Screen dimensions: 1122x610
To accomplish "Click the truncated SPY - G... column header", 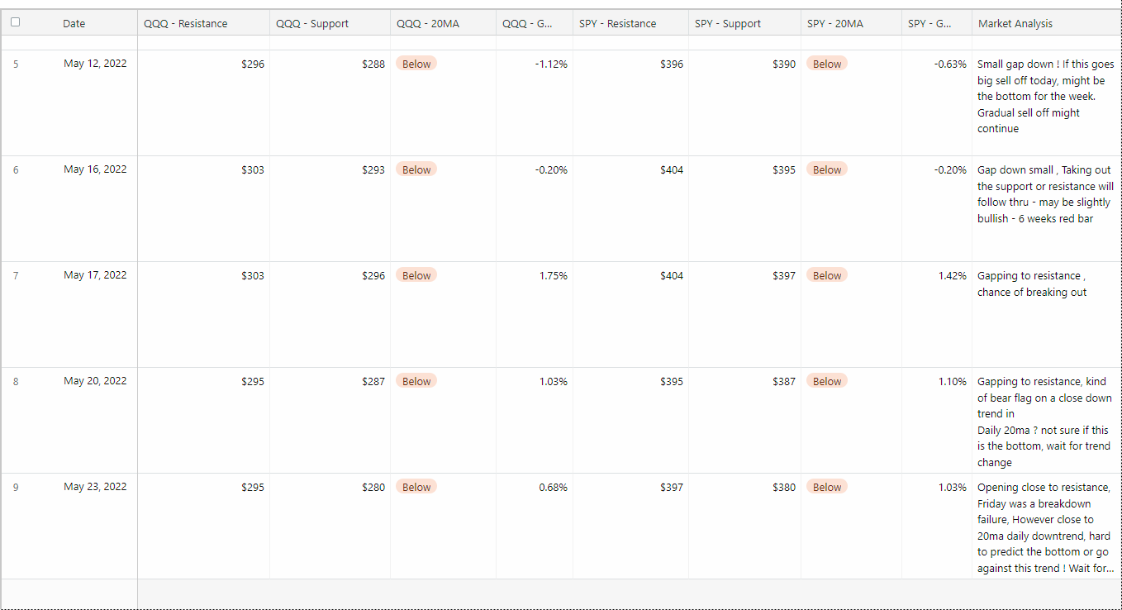I will click(x=929, y=24).
